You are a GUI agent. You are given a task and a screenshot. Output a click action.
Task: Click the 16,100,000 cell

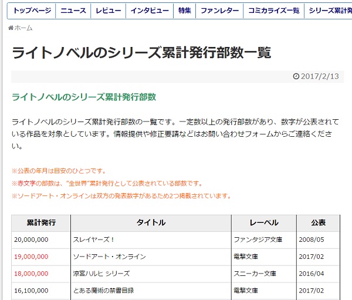[x=41, y=291]
